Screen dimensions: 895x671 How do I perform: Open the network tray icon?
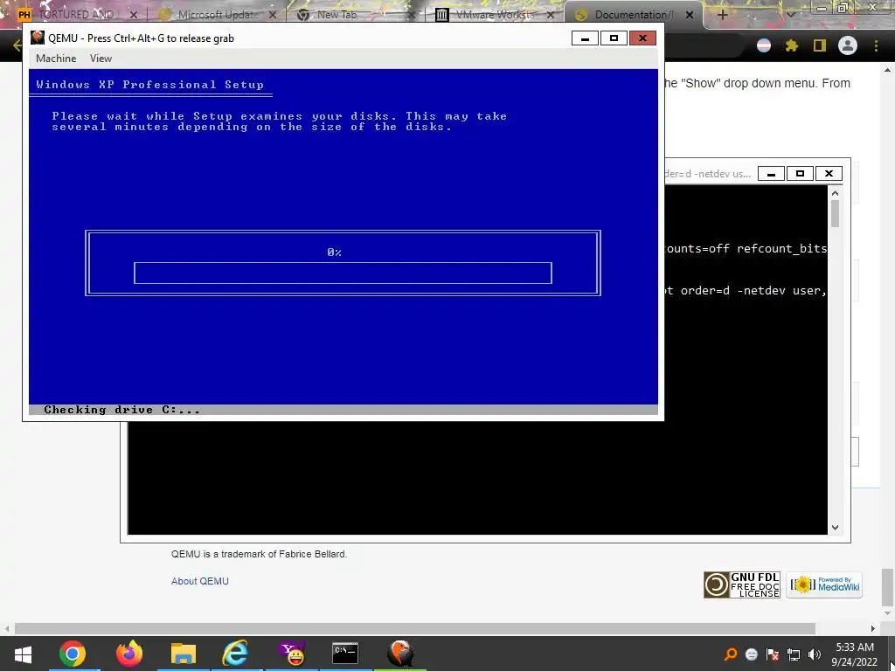point(794,654)
